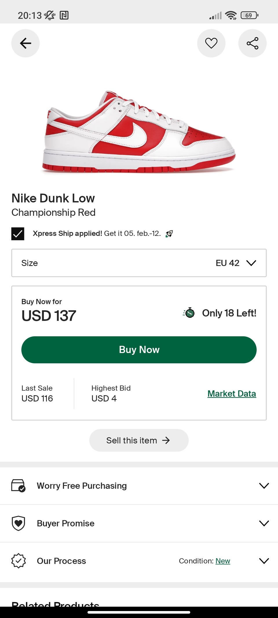Image resolution: width=278 pixels, height=618 pixels.
Task: Tap the Buyer Promise shield icon
Action: tap(18, 523)
